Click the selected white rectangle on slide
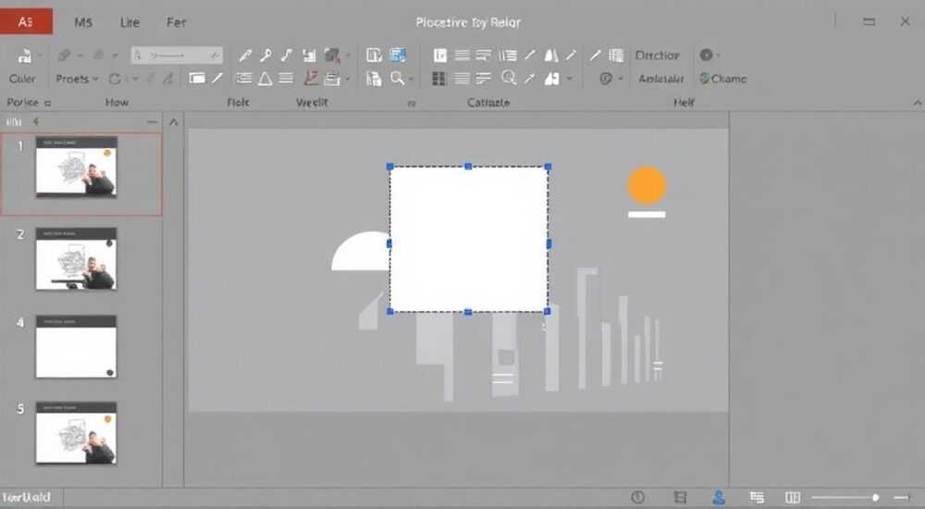Viewport: 925px width, 509px height. 468,239
